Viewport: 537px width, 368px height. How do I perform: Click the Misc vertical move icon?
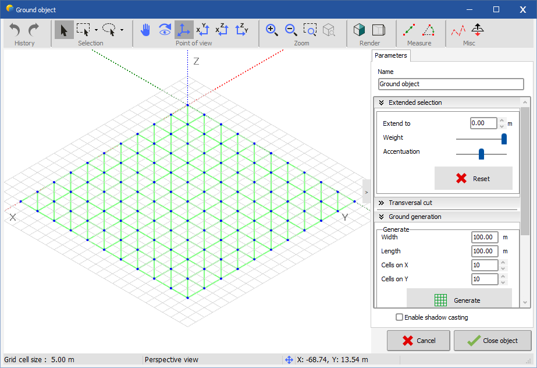[478, 30]
